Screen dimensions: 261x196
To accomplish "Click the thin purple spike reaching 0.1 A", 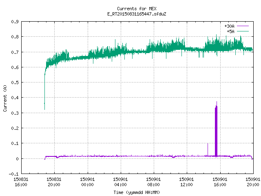I will (x=208, y=149).
